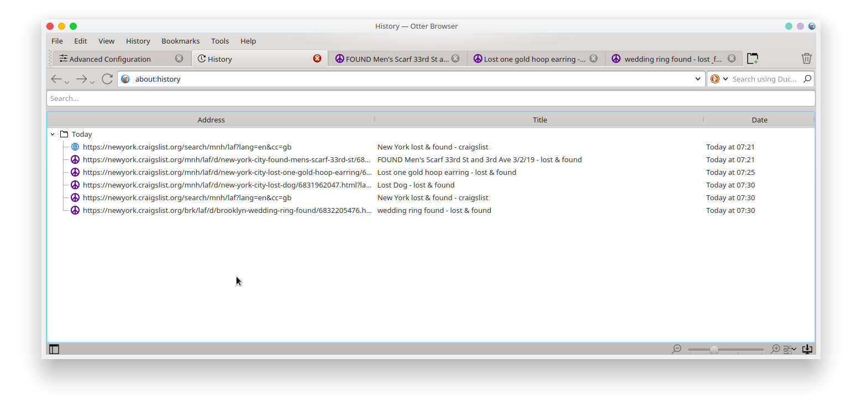Image resolution: width=862 pixels, height=406 pixels.
Task: Close the wedding ring found tab
Action: point(732,58)
